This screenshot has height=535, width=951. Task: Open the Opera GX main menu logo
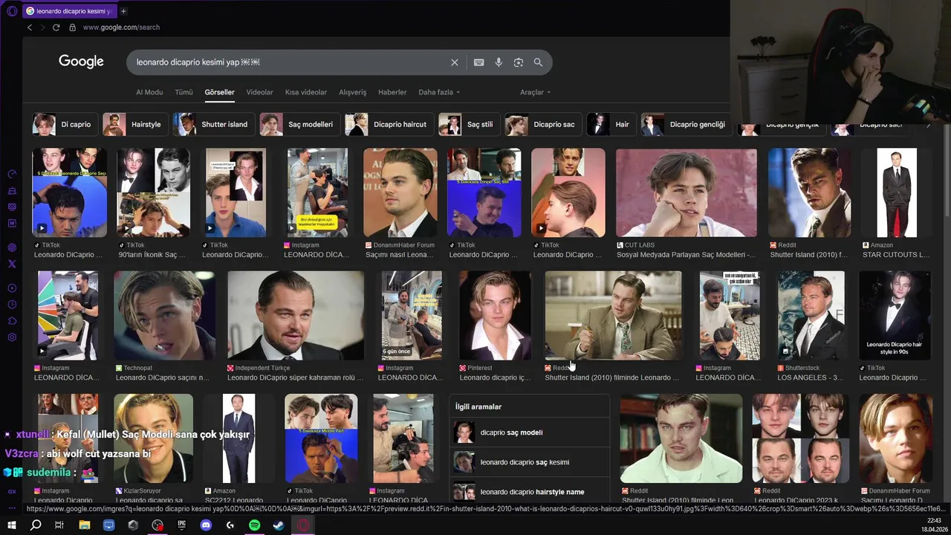coord(12,11)
